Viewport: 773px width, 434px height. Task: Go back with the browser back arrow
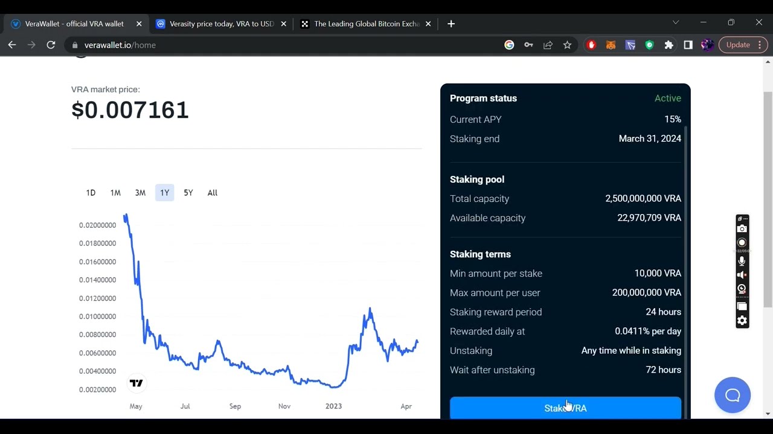12,45
